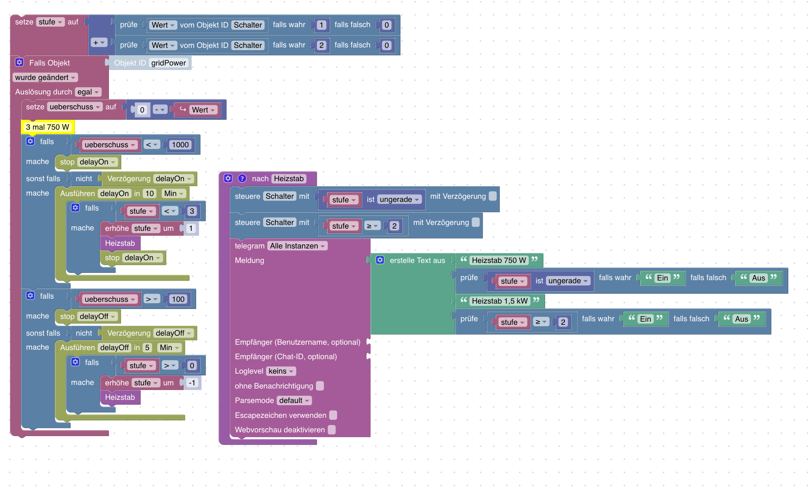Edit 0 operand in subtraction block
The image size is (810, 487).
click(x=142, y=110)
